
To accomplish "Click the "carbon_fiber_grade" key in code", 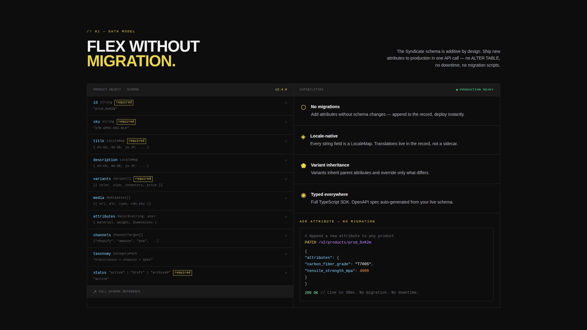I will (x=327, y=264).
